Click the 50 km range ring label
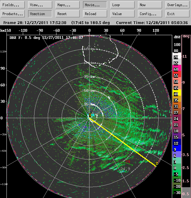 click(x=89, y=91)
